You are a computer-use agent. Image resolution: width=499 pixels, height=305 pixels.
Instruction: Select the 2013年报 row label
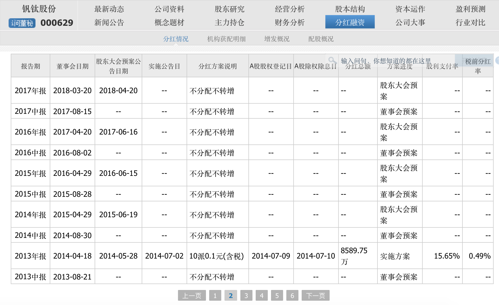(30, 256)
